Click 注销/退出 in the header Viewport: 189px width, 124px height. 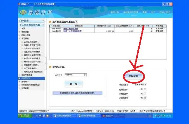165,12
